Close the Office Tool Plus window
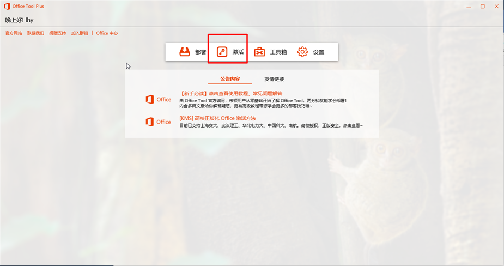 (x=496, y=7)
